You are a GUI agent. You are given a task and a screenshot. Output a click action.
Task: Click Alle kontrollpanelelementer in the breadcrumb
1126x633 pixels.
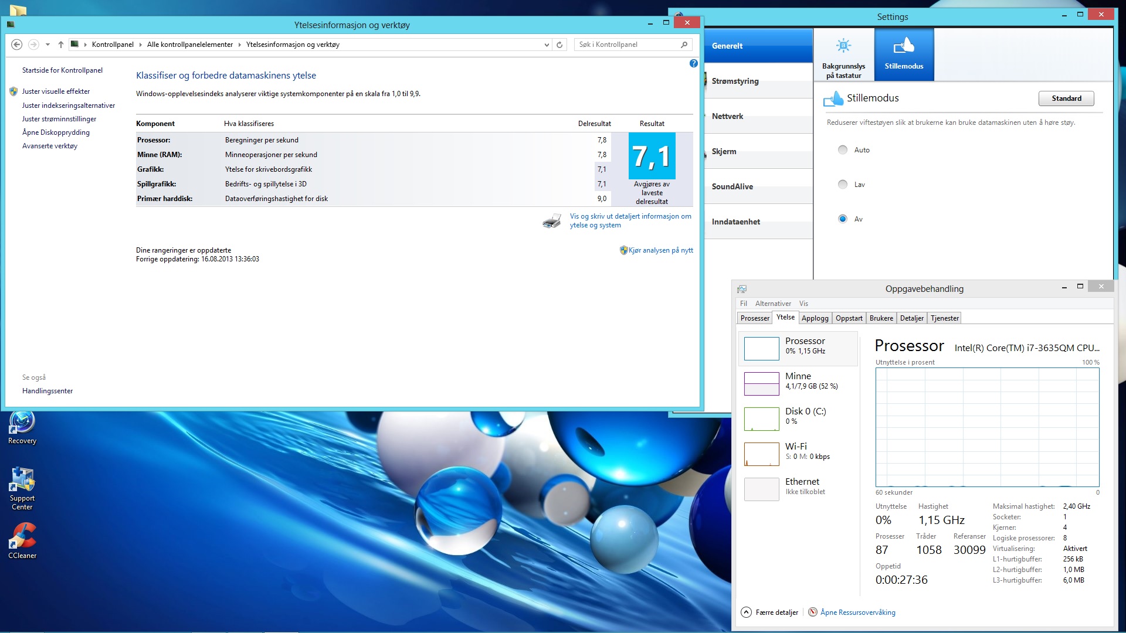point(189,45)
